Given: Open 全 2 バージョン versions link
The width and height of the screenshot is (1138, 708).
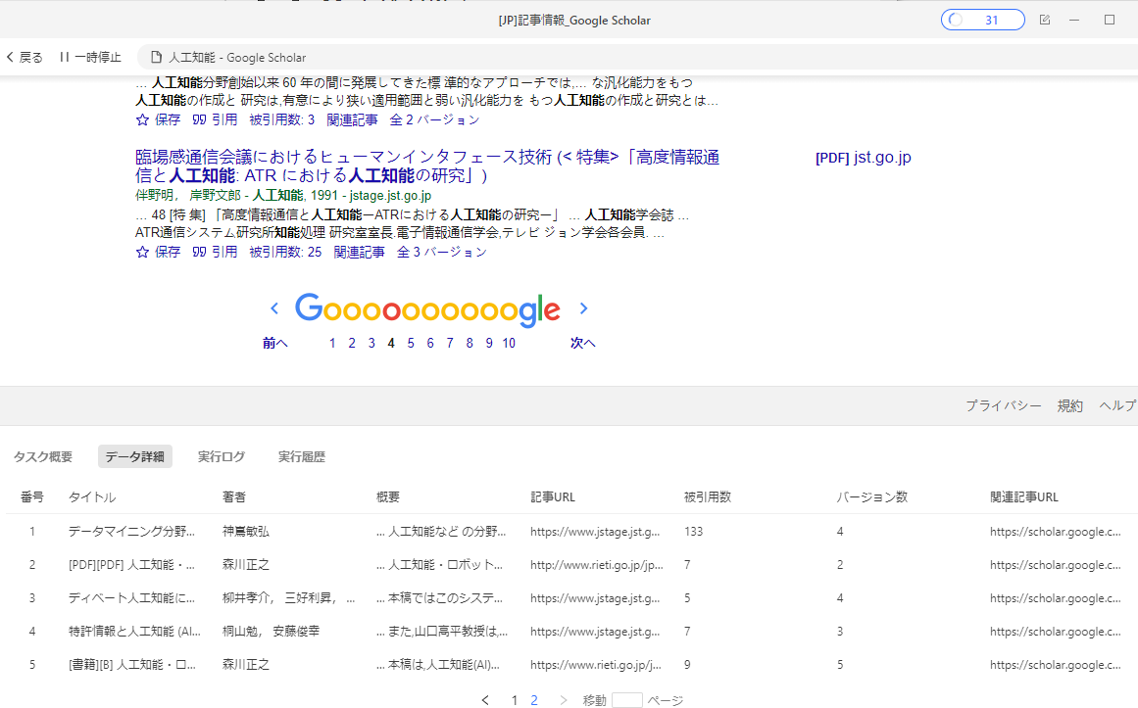Looking at the screenshot, I should coord(435,119).
